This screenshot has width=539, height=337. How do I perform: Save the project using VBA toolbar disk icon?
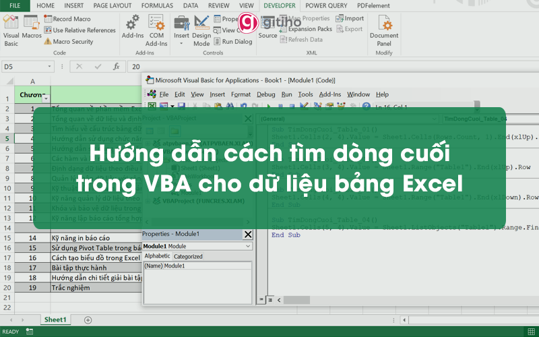click(x=181, y=106)
